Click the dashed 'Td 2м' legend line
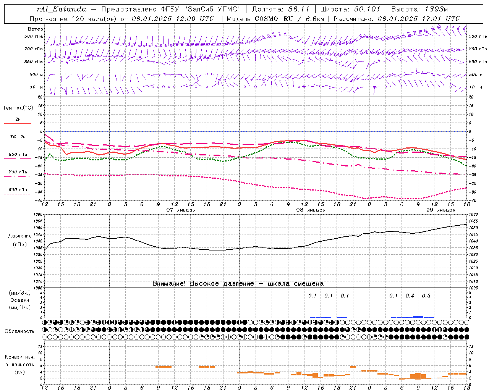The image size is (489, 391). tap(17, 141)
